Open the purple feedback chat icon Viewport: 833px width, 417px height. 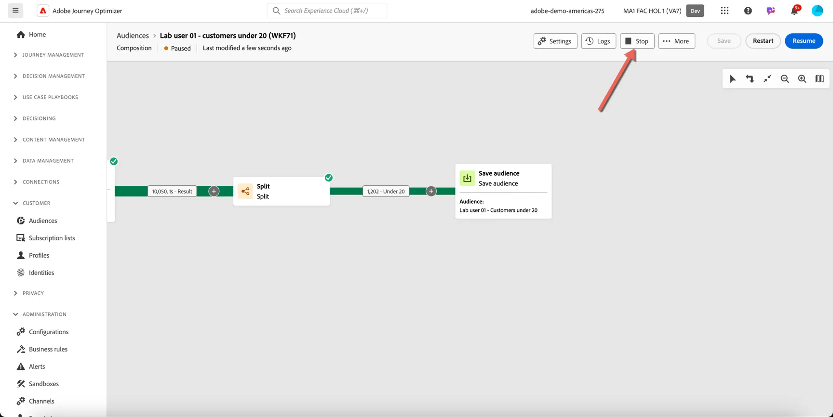tap(771, 11)
